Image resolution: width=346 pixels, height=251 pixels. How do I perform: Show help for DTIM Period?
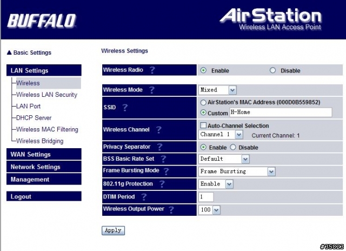tap(144, 197)
